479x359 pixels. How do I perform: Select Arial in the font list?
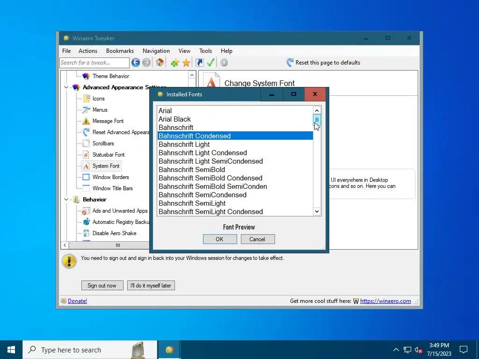(x=235, y=110)
